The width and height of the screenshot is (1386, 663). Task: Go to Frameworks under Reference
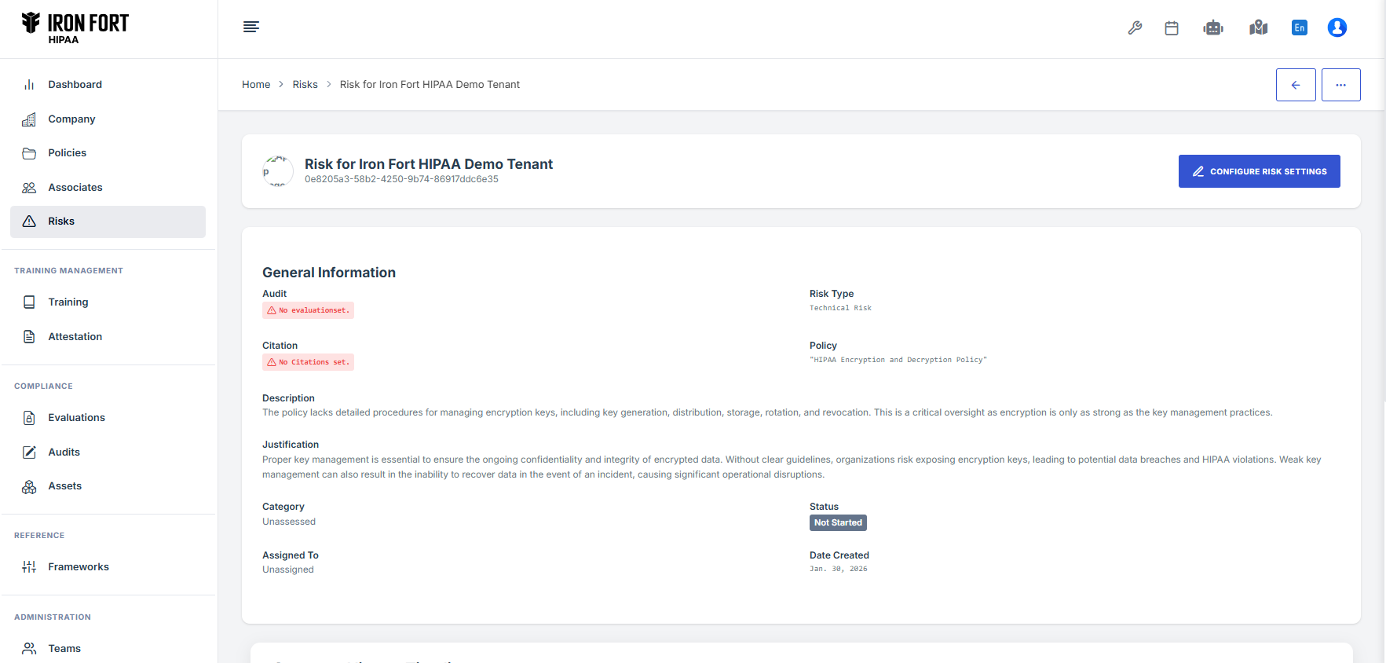coord(79,567)
